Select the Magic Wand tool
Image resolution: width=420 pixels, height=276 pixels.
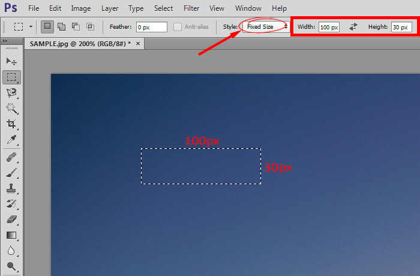(x=11, y=108)
